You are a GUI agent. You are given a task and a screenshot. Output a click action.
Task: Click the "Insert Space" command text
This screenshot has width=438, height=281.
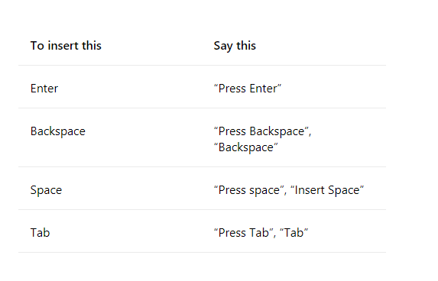click(327, 190)
